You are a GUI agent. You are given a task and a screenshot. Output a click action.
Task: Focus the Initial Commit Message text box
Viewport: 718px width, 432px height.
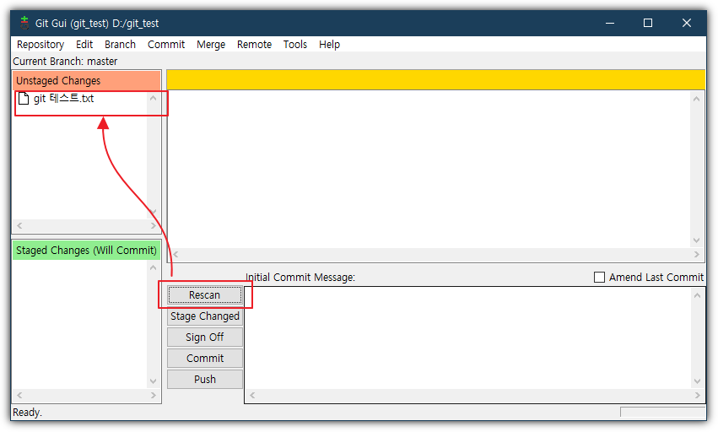click(x=469, y=338)
